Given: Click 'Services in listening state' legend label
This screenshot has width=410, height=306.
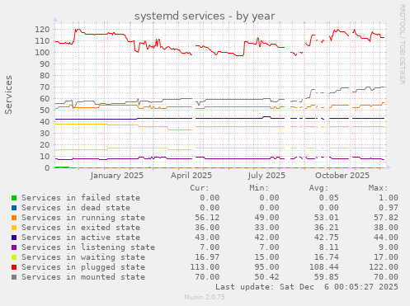Looking at the screenshot, I should [x=88, y=247].
